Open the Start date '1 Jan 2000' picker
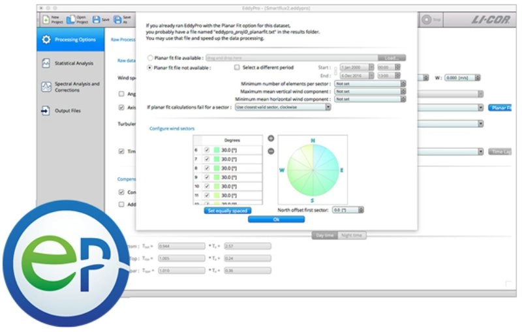Viewport: 522px width, 332px height. click(356, 67)
